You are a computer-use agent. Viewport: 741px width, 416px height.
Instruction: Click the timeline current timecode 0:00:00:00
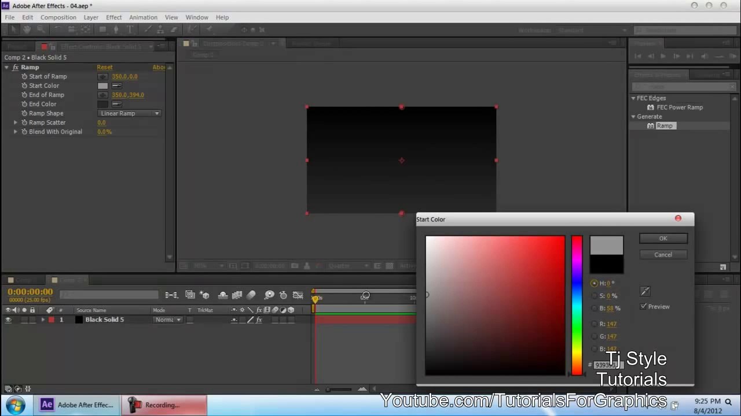pyautogui.click(x=30, y=292)
